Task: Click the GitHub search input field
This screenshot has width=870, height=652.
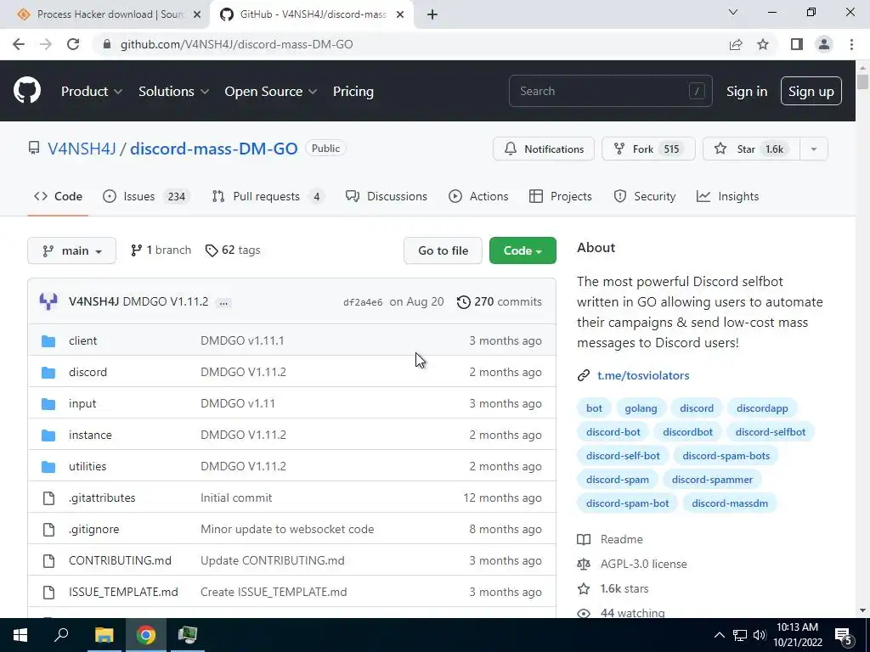Action: tap(610, 91)
